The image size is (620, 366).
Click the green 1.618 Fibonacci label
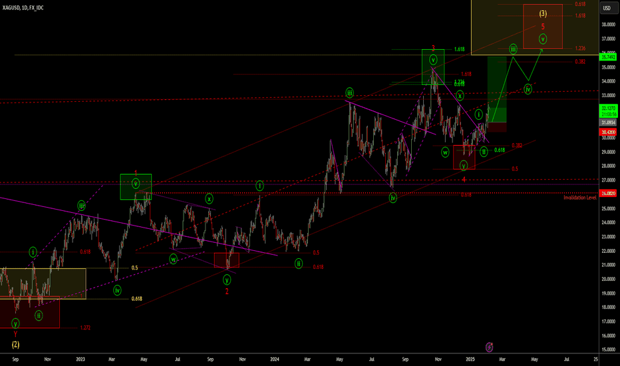459,49
